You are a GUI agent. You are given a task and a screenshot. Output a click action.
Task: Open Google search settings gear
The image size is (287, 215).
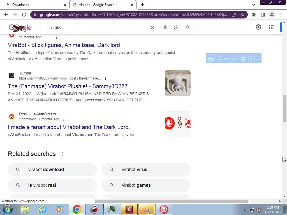(x=258, y=27)
